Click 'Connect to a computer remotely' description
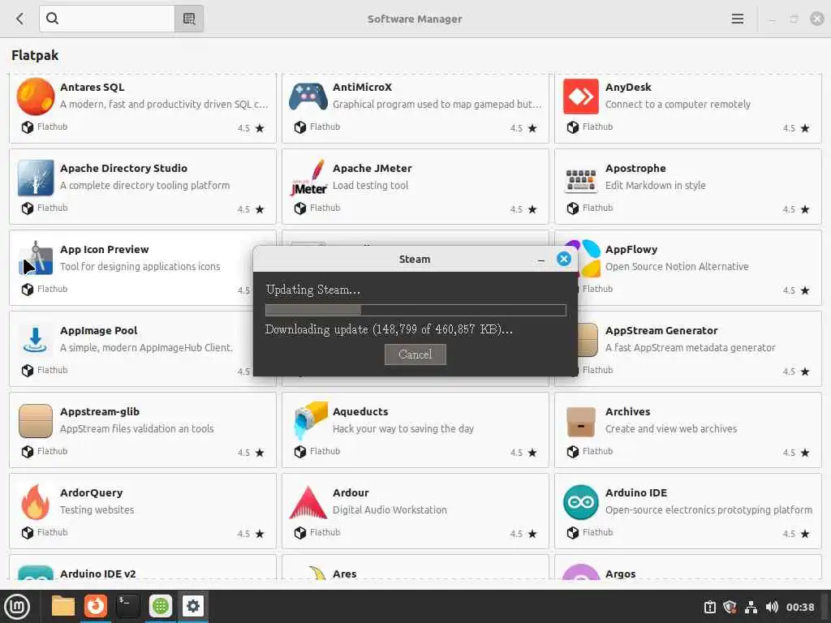831x623 pixels. click(x=678, y=104)
